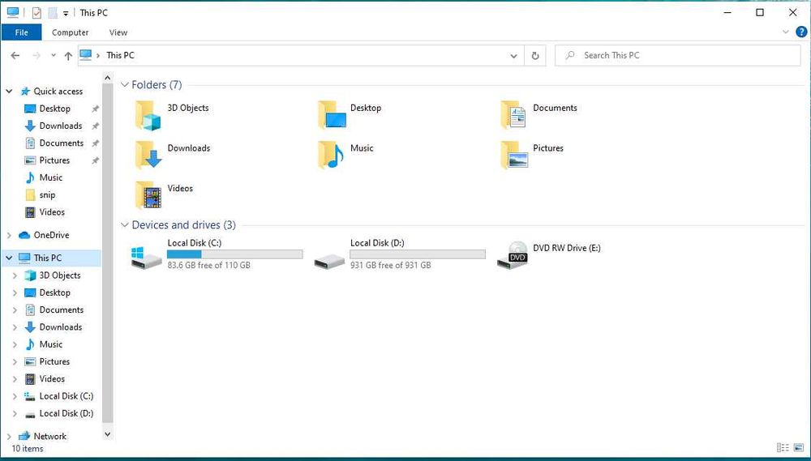Go back with the Back arrow

pos(15,55)
